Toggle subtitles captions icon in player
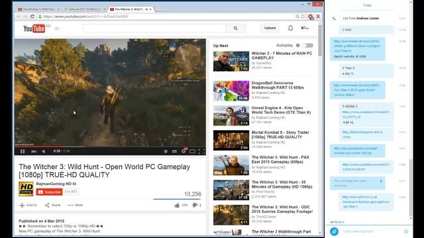This screenshot has width=424, height=238. click(x=174, y=151)
